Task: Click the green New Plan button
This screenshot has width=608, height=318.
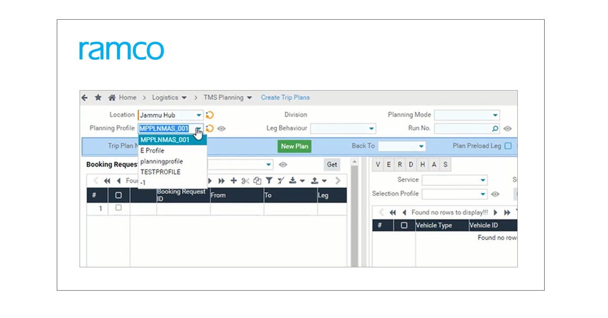Action: tap(294, 146)
